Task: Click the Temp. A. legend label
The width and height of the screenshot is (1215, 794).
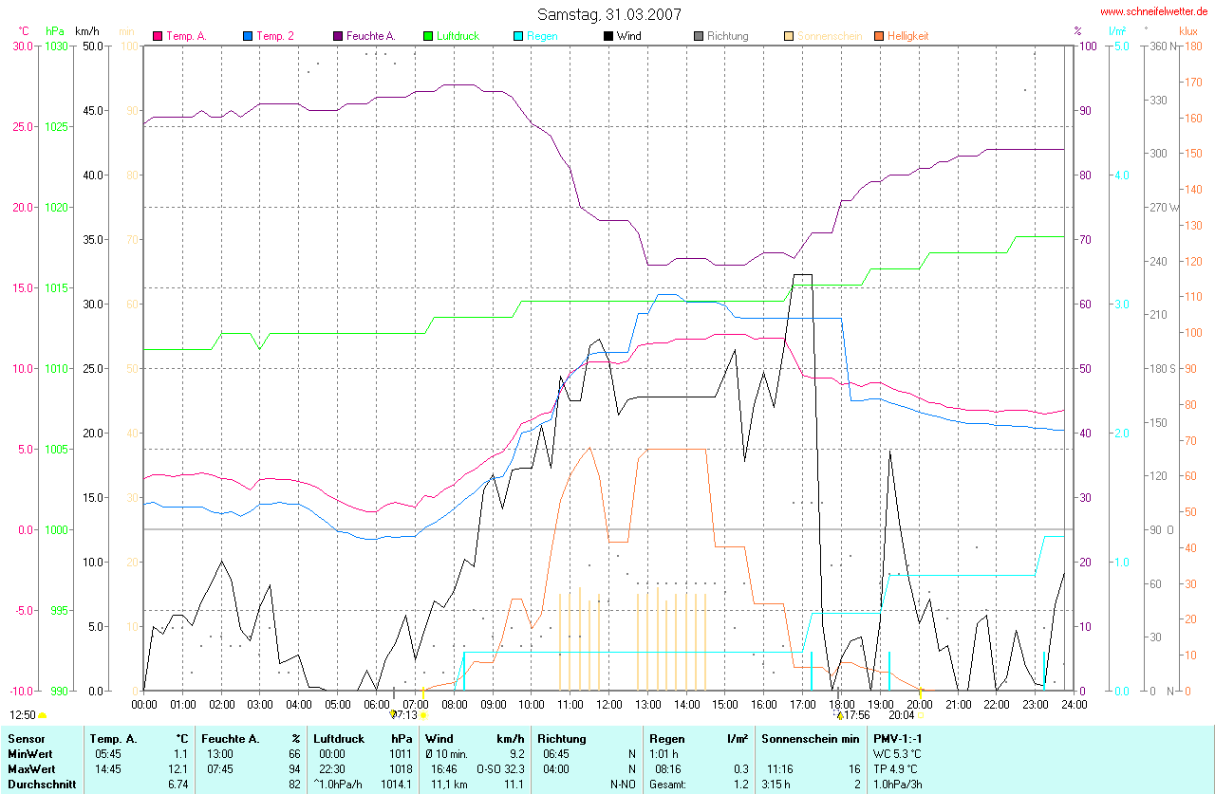Action: tap(186, 36)
